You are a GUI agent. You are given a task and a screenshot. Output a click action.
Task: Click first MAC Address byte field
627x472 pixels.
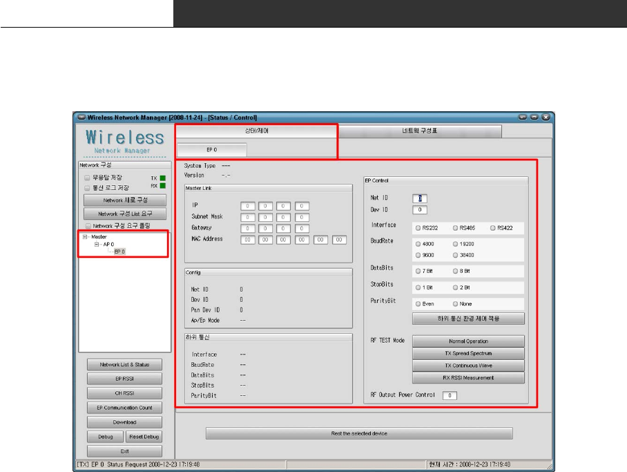pyautogui.click(x=247, y=240)
